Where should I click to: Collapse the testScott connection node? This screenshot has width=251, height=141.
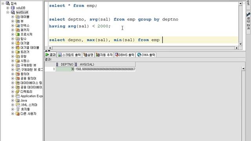pos(8,12)
